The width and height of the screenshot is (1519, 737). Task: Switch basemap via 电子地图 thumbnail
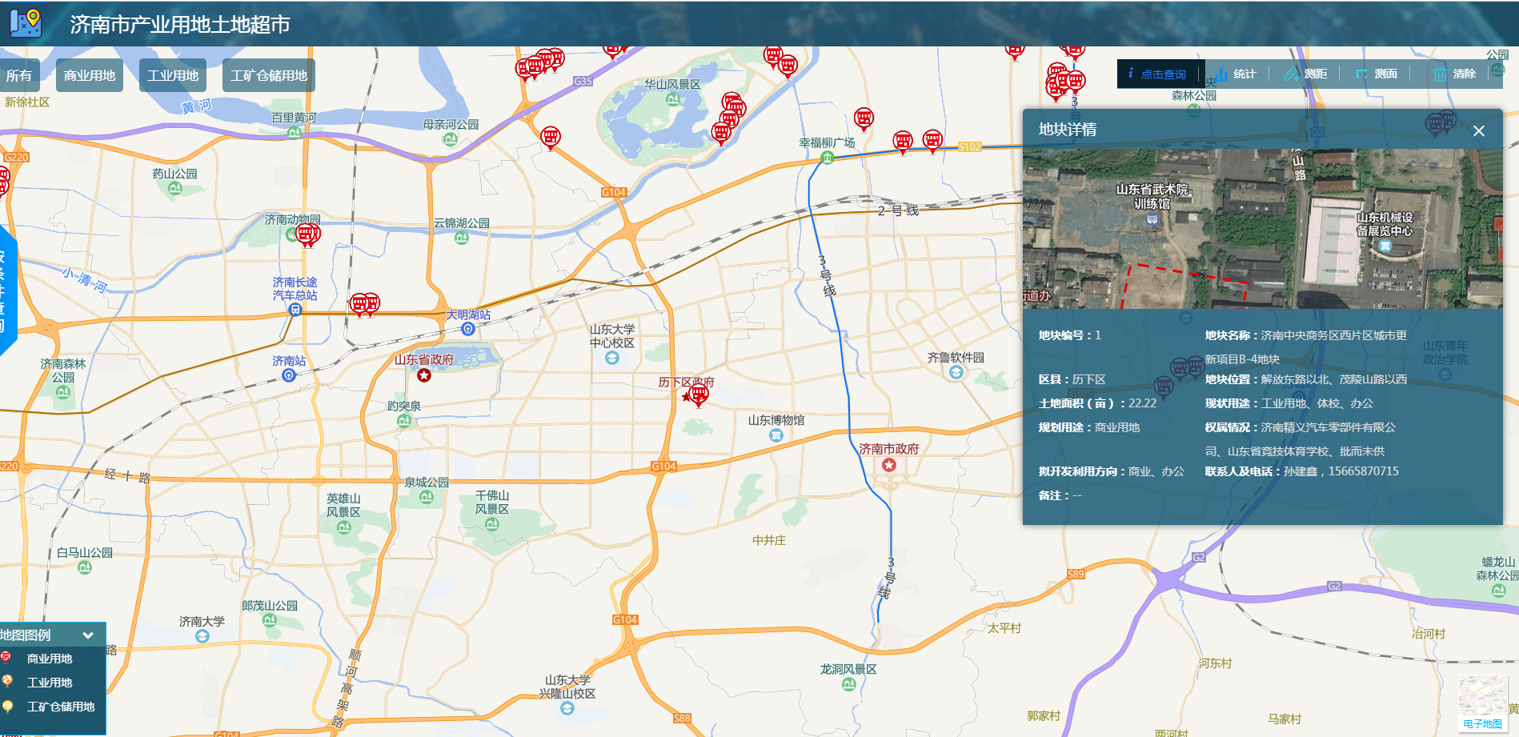coord(1482,703)
